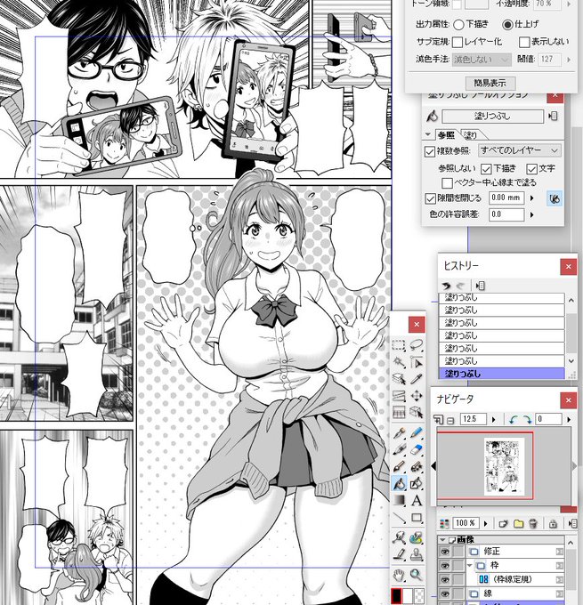Image resolution: width=583 pixels, height=605 pixels.
Task: Switch to the 塗り tab
Action: (x=470, y=135)
